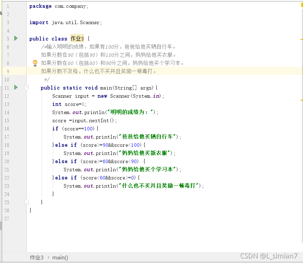This screenshot has height=263, width=303.
Task: Click condition 'score>=90&&score<100'
Action: [x=111, y=145]
